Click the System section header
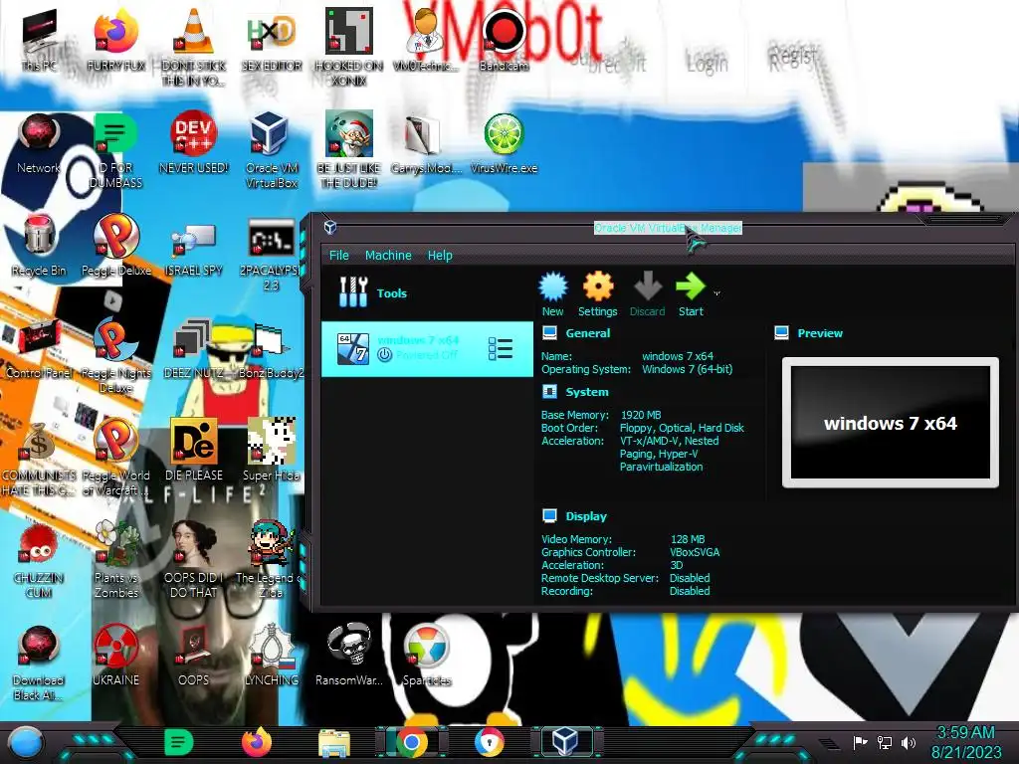The width and height of the screenshot is (1019, 764). (x=587, y=392)
